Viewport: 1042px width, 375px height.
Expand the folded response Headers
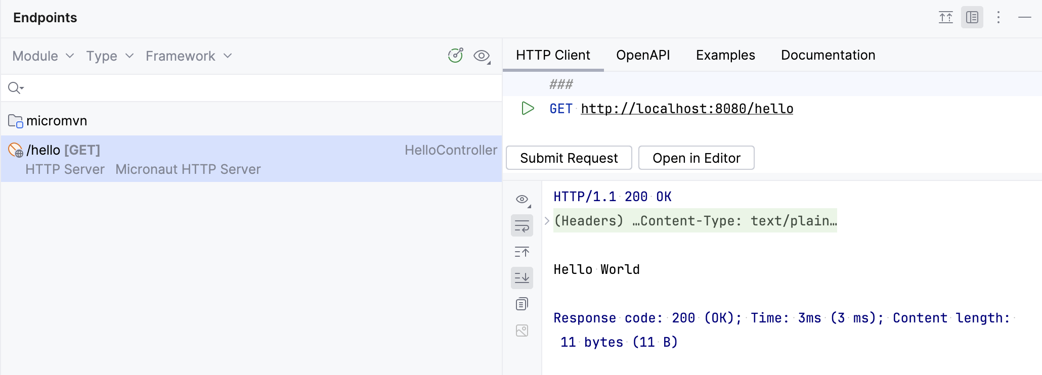[x=547, y=221]
